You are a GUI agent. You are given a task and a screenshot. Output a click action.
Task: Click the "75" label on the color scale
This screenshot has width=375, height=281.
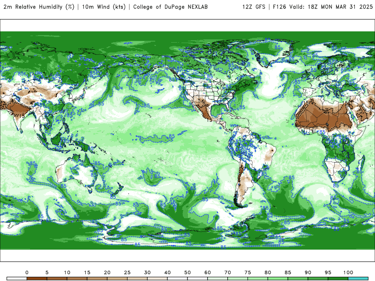(248, 273)
